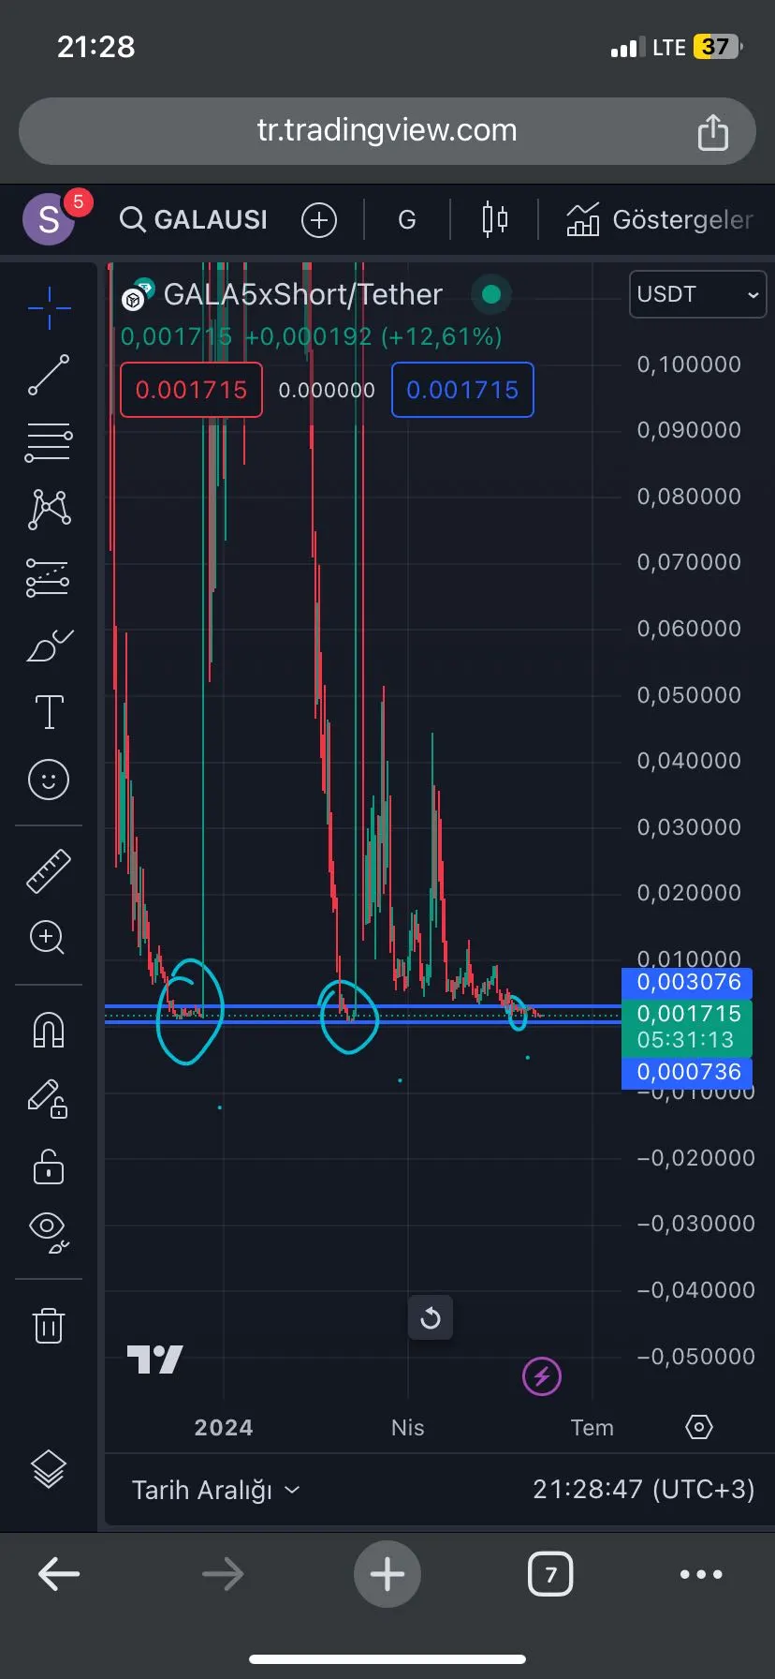Screen dimensions: 775x1679
Task: Open chart settings hexagon gear icon
Action: click(x=699, y=1427)
